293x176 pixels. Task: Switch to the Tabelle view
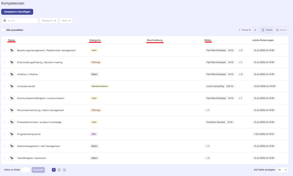click(x=267, y=30)
